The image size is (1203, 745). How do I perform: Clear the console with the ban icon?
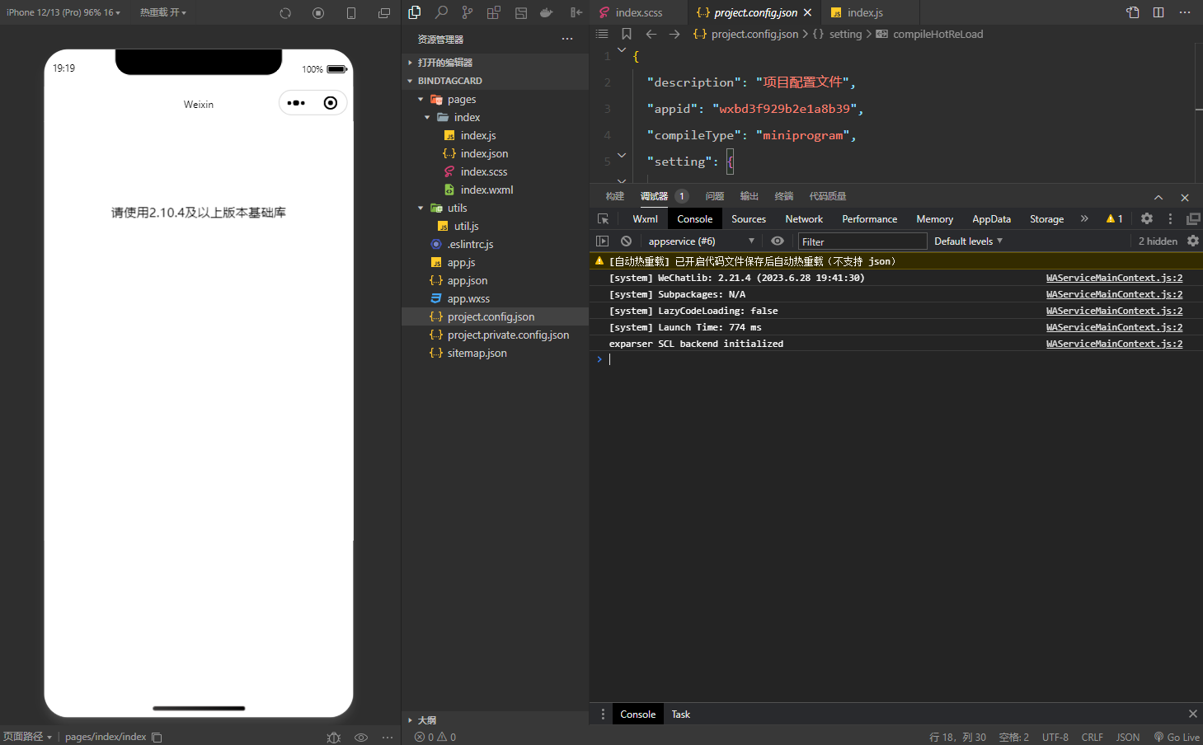(x=626, y=241)
